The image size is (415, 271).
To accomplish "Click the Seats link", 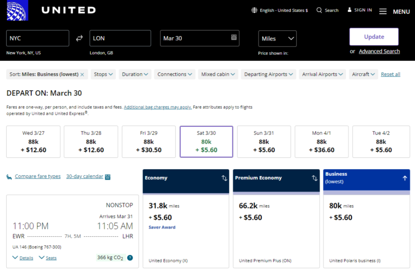I will pyautogui.click(x=51, y=258).
